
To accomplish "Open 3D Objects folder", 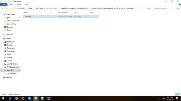I will [11, 42].
